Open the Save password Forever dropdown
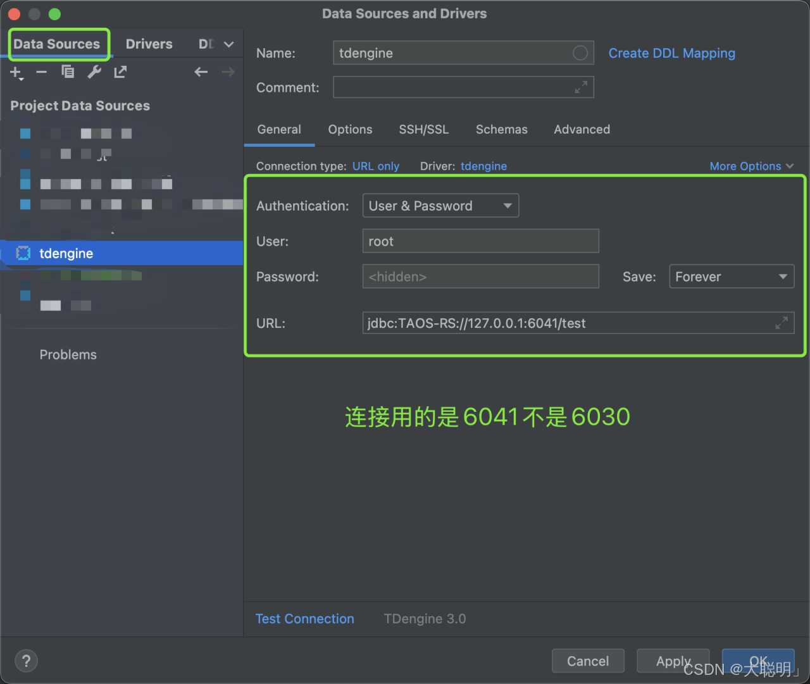This screenshot has height=684, width=810. coord(731,277)
